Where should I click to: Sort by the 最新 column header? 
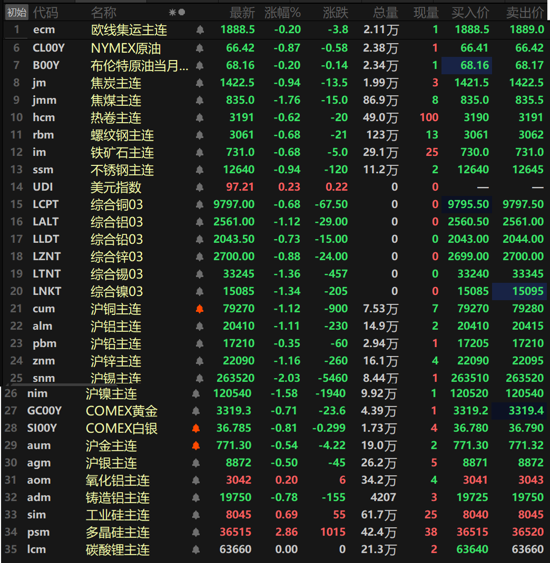[x=242, y=12]
